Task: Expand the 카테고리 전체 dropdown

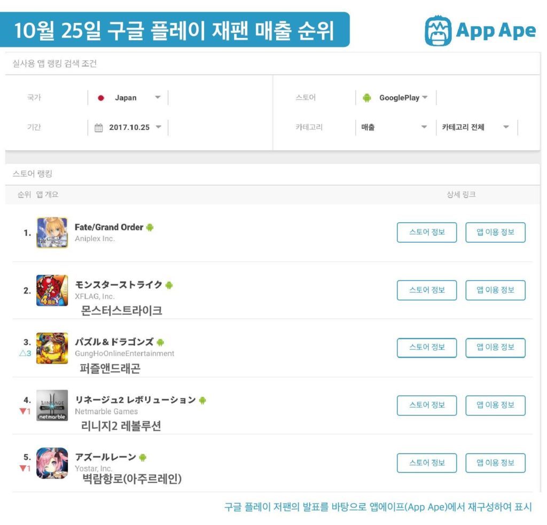Action: point(477,127)
